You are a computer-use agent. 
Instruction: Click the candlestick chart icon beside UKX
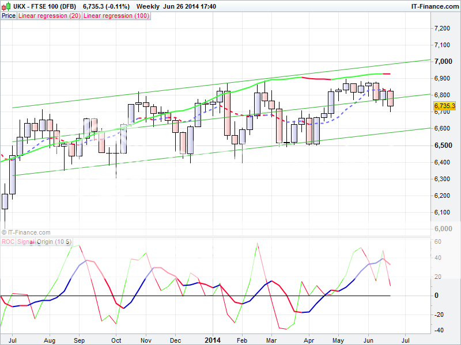click(x=6, y=6)
